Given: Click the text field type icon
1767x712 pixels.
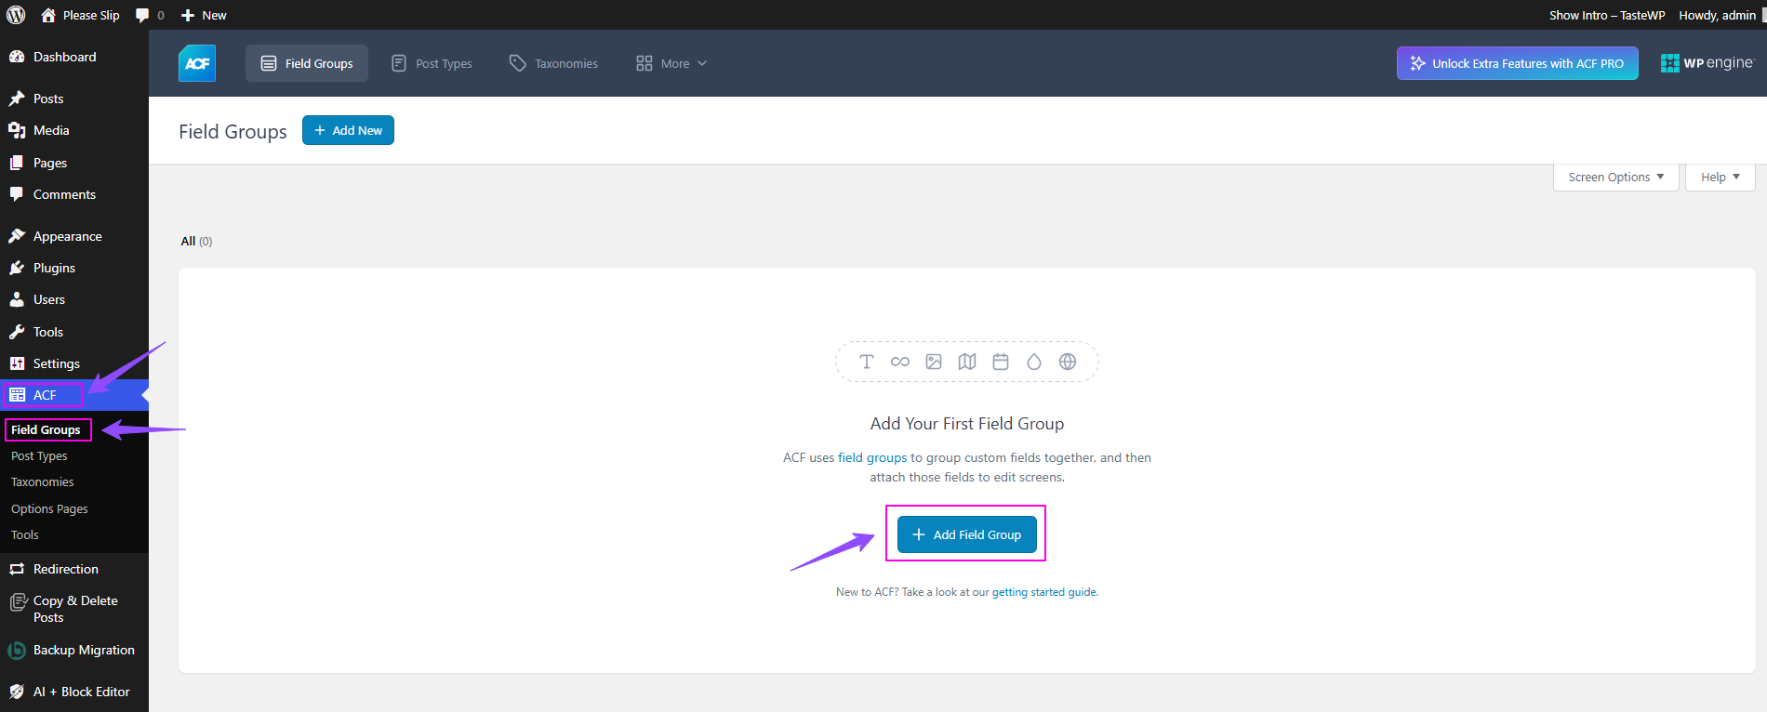Looking at the screenshot, I should pos(867,362).
